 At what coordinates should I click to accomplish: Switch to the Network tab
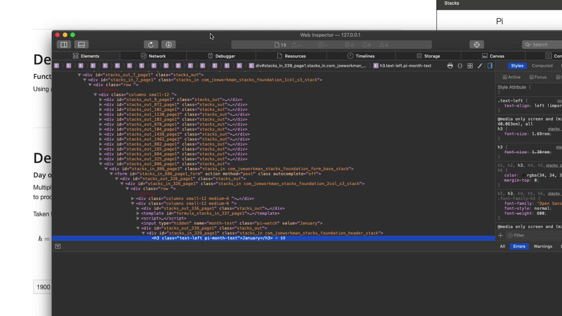coord(153,56)
